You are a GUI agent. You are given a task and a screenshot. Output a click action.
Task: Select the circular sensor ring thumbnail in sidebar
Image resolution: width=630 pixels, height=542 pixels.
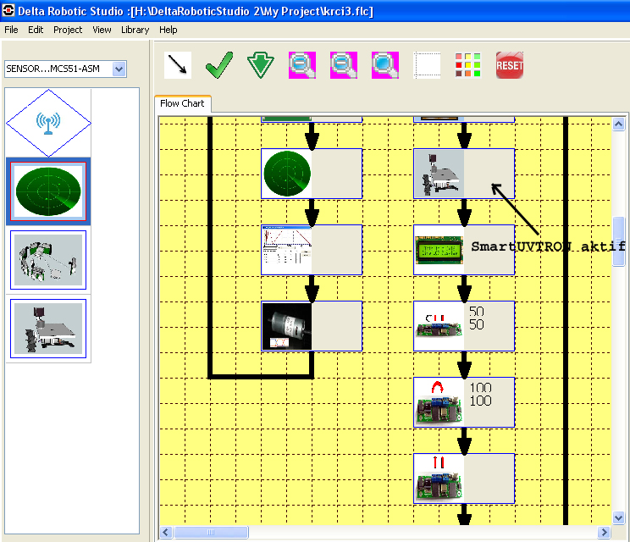click(48, 261)
